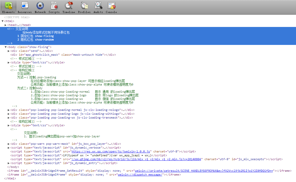The image size is (296, 182).
Task: Expand the pop-loading-normal div node
Action: click(x=9, y=110)
